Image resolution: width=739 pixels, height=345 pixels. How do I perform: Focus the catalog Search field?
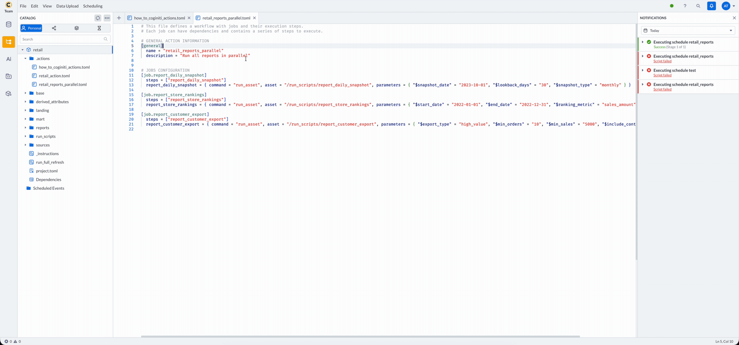pyautogui.click(x=65, y=39)
